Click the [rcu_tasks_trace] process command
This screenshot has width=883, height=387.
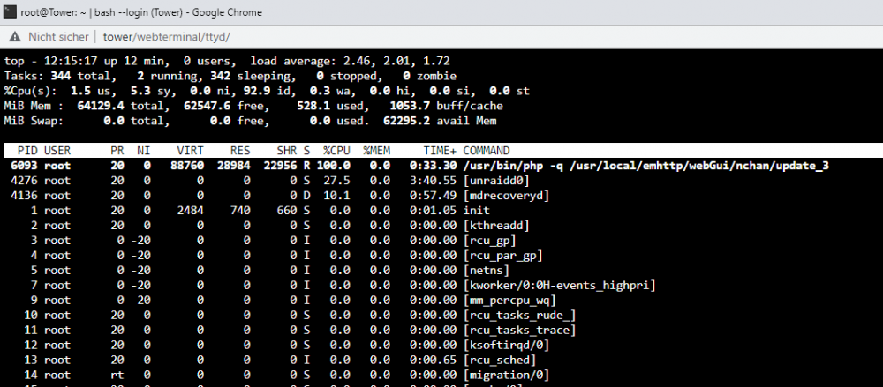coord(520,331)
